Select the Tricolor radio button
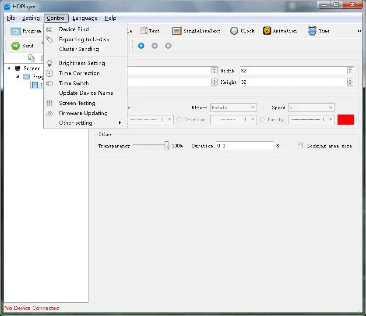Screen dimensions: 366x316 [x=179, y=119]
